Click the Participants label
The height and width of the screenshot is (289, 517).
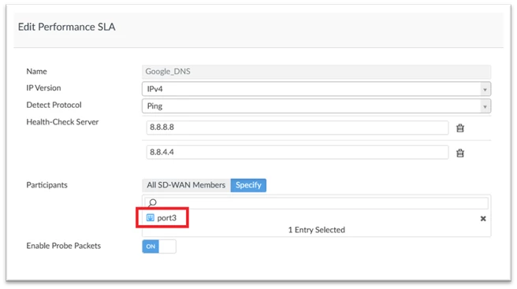pos(46,185)
